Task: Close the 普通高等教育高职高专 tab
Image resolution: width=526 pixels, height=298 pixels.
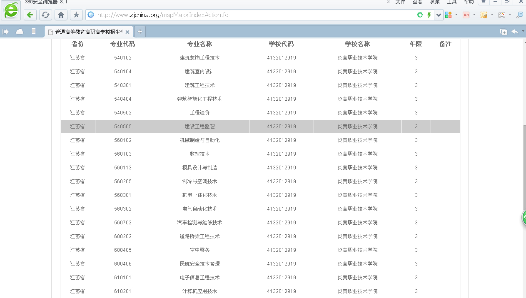Action: pyautogui.click(x=127, y=32)
